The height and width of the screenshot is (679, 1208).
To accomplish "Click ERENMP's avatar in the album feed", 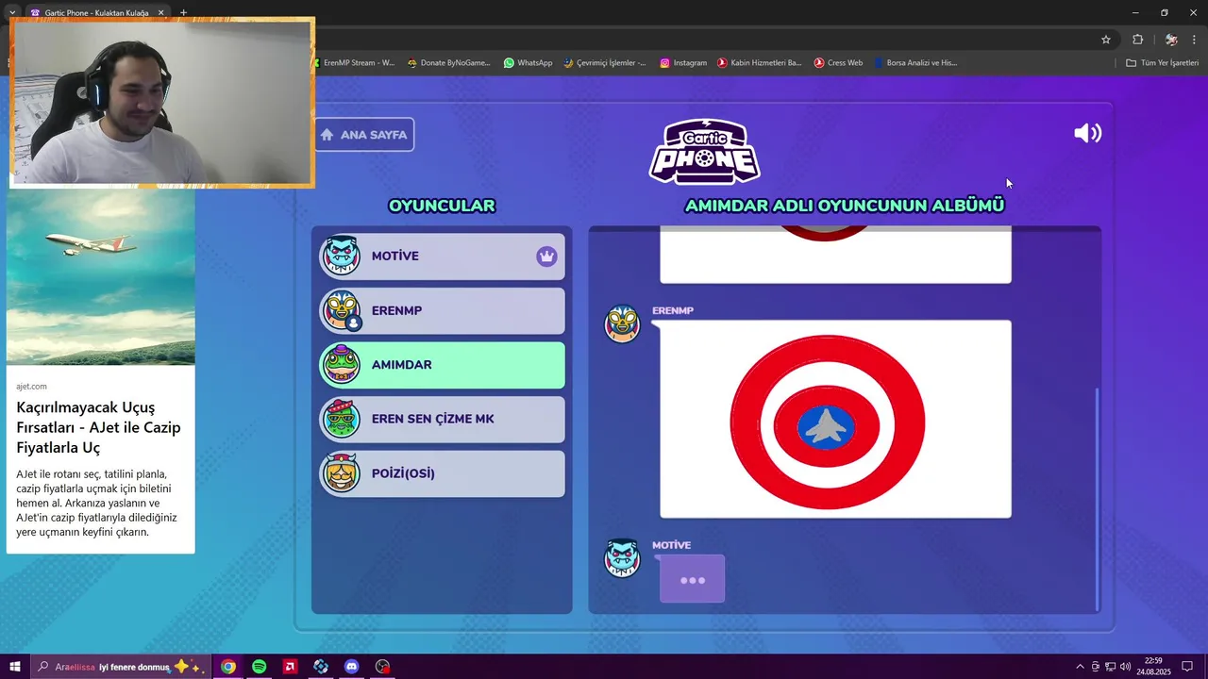I will click(622, 323).
